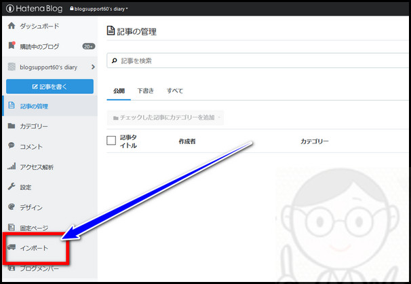Click the home icon for ダッシュボード

tap(12, 26)
